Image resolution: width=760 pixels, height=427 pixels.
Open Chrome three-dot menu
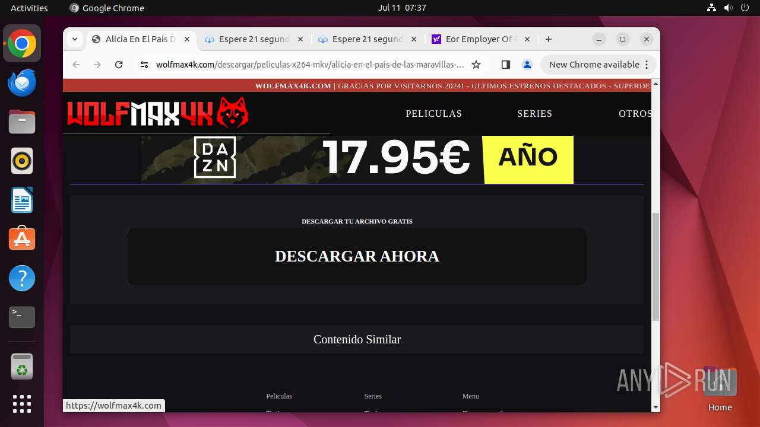click(647, 65)
